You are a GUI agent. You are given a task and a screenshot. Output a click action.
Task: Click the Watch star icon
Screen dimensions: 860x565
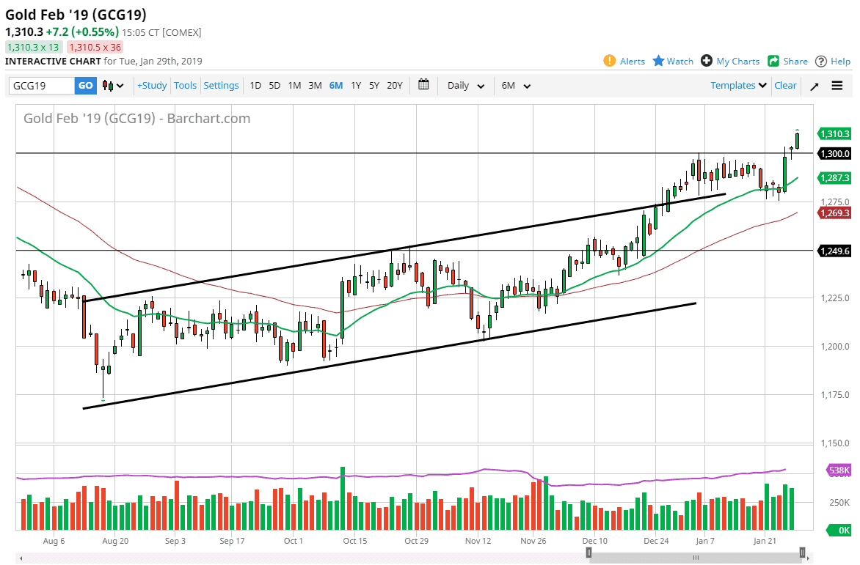click(x=658, y=61)
